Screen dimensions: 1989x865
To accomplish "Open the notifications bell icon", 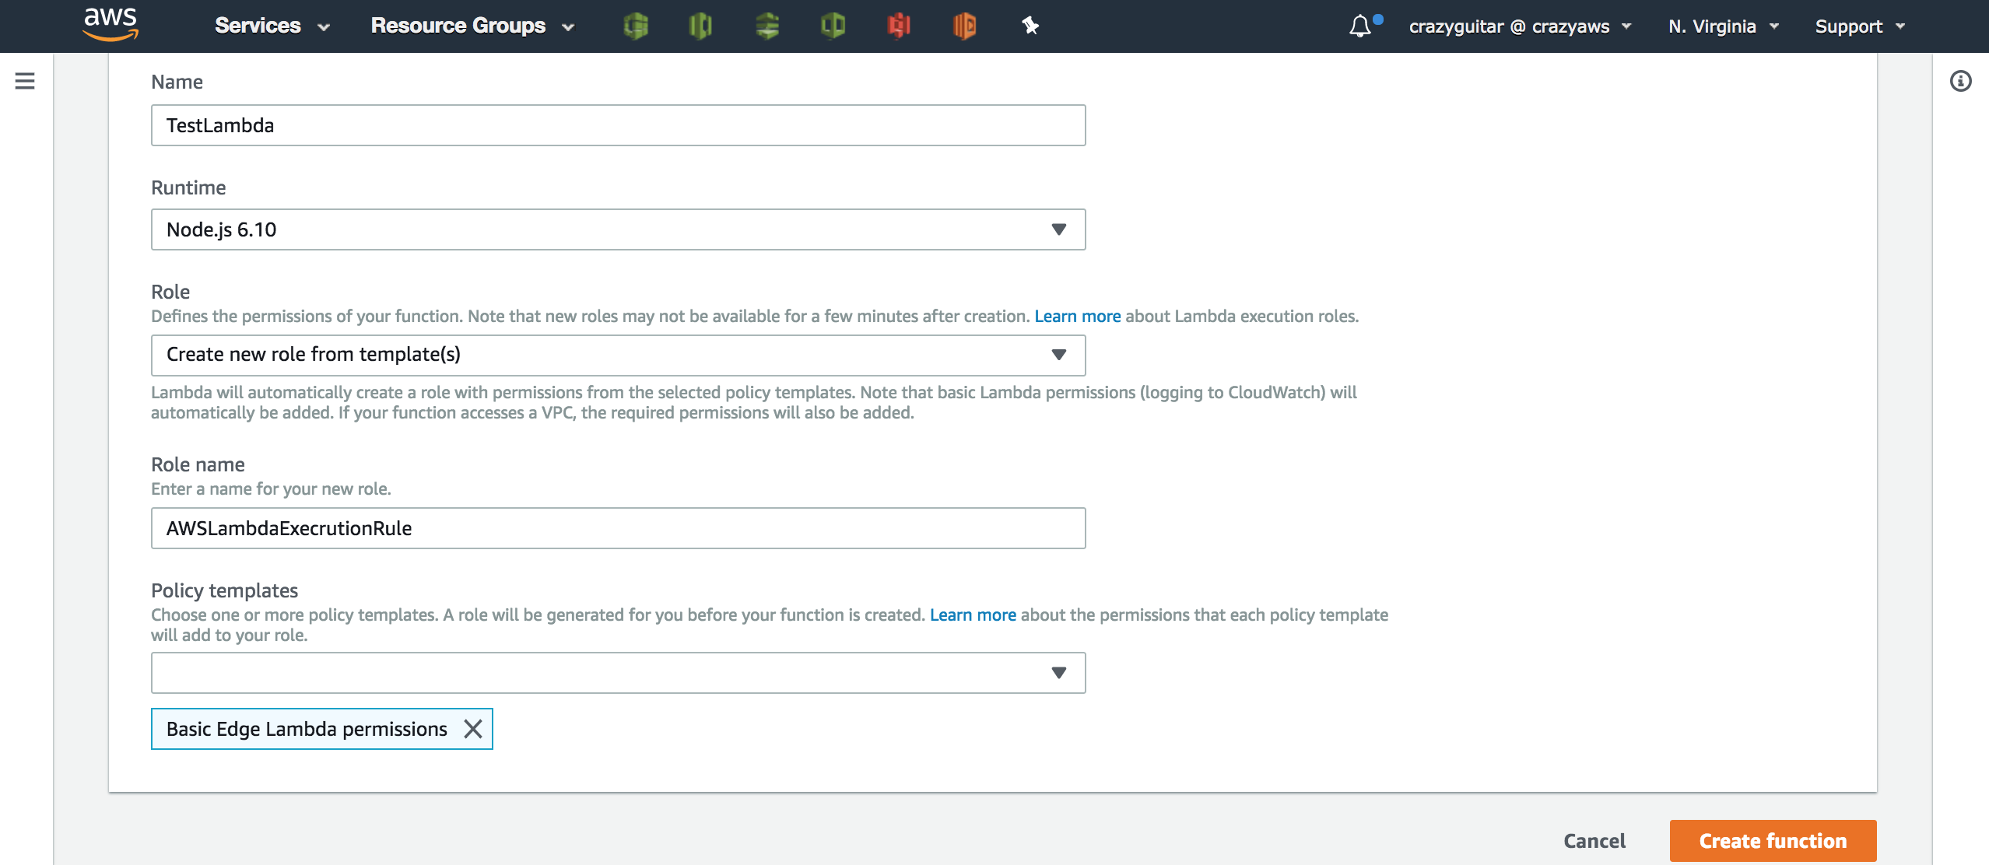I will tap(1359, 26).
